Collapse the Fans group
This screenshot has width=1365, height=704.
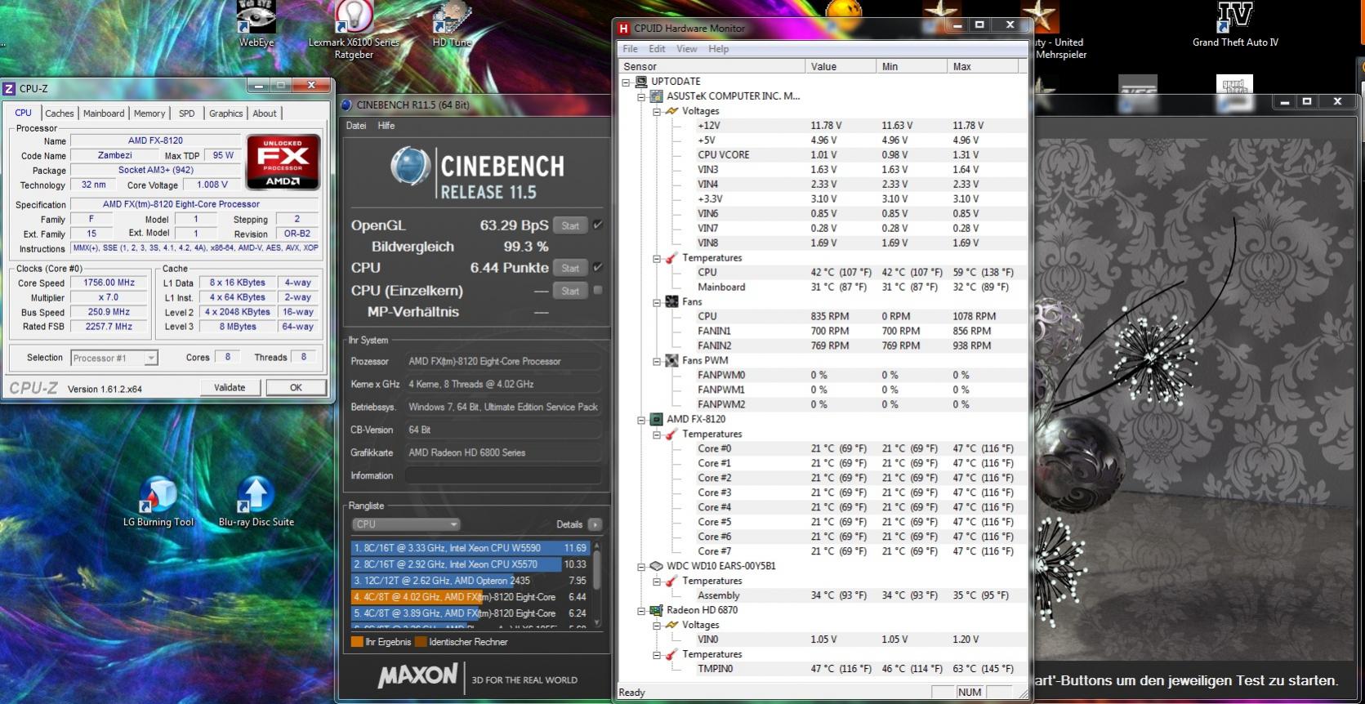click(x=657, y=302)
